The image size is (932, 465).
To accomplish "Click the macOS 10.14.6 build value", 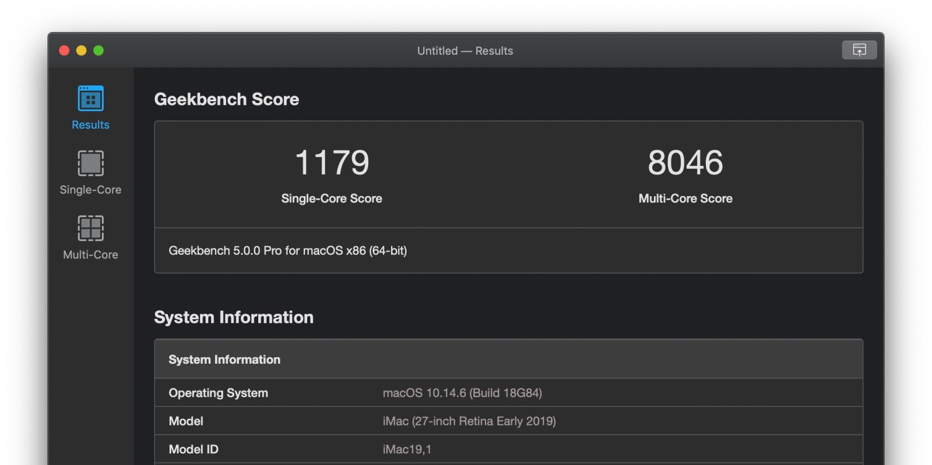I will pos(462,393).
